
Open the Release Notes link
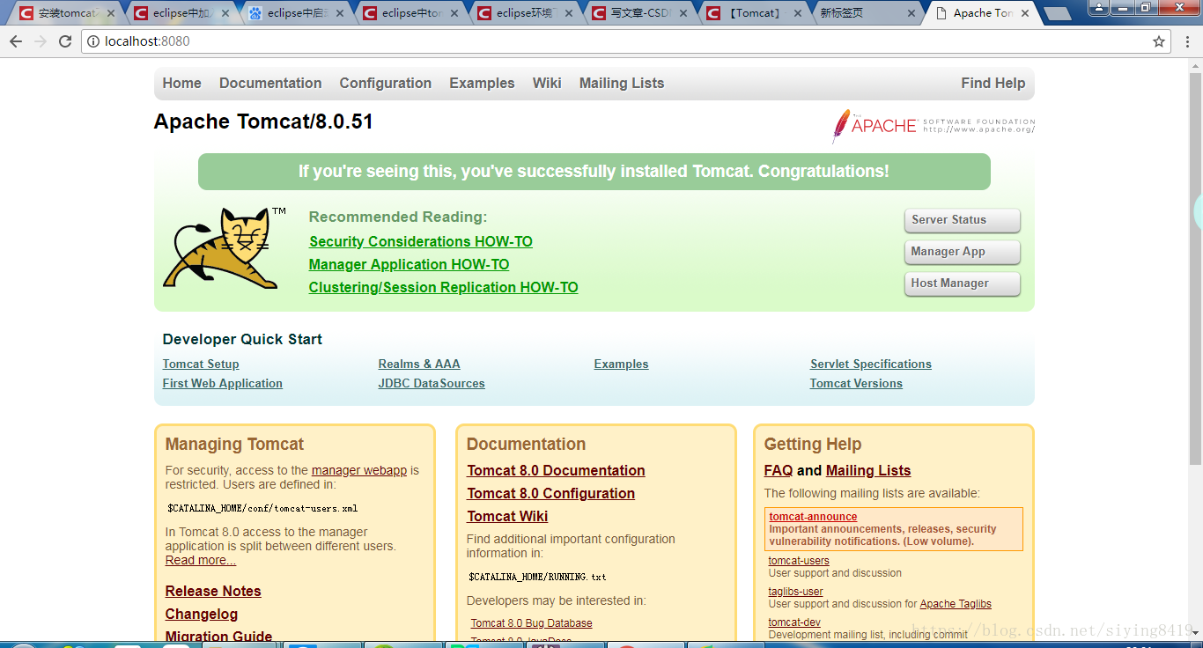tap(213, 591)
